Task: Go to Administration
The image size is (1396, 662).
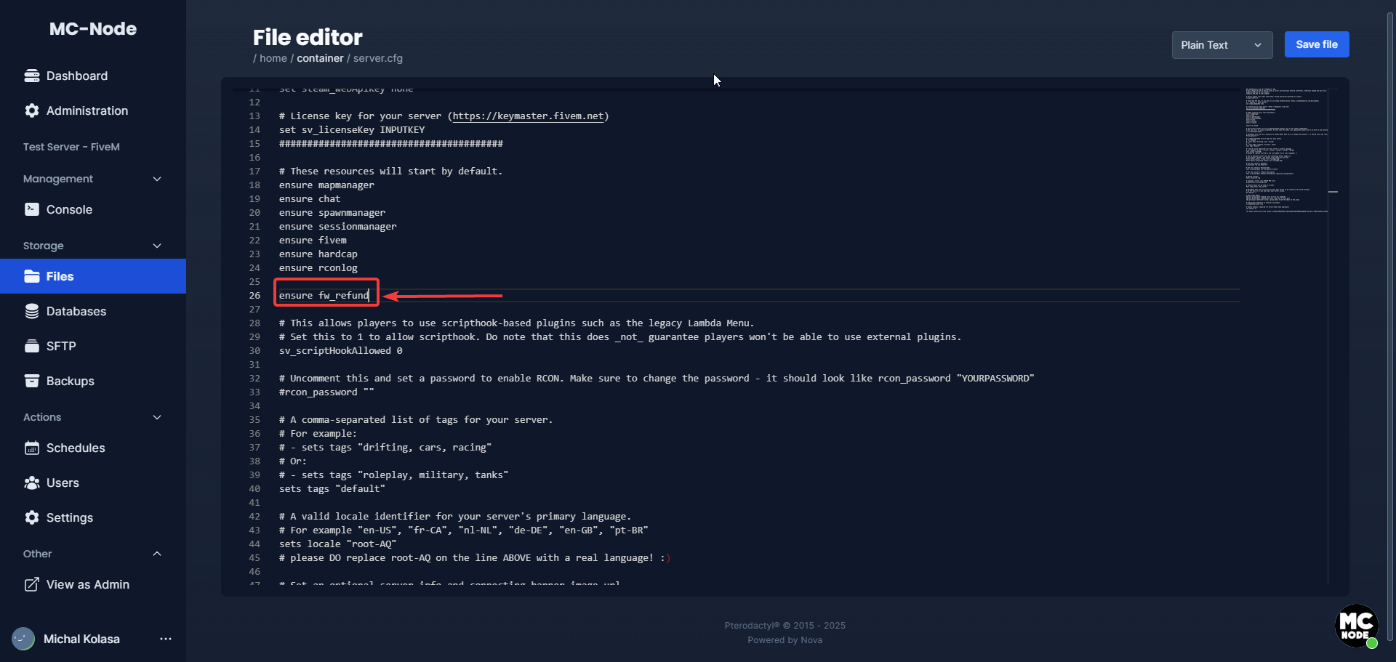Action: (x=93, y=110)
